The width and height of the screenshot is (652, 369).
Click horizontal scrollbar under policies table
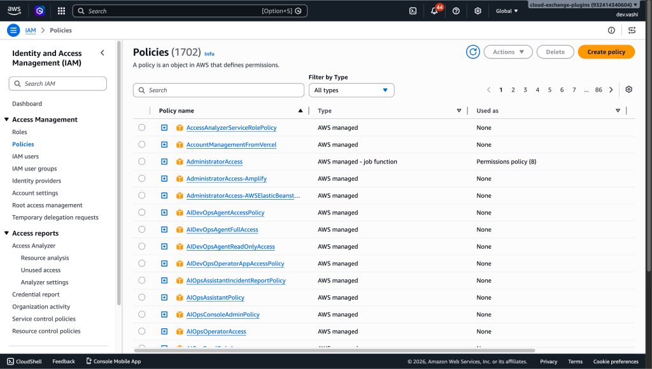pyautogui.click(x=334, y=351)
